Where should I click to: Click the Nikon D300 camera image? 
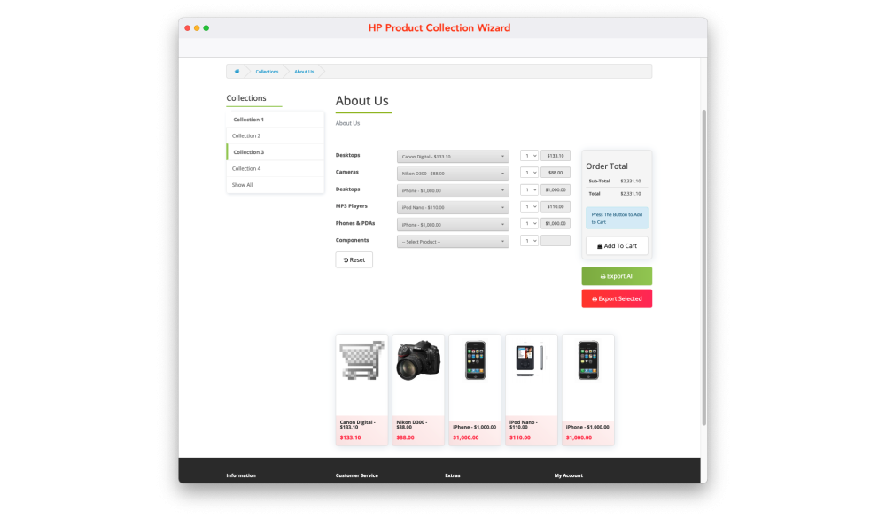coord(418,360)
